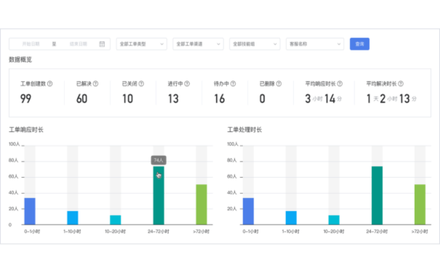Expand the 全部工单渠道 dropdown
The width and height of the screenshot is (440, 272).
(x=198, y=44)
